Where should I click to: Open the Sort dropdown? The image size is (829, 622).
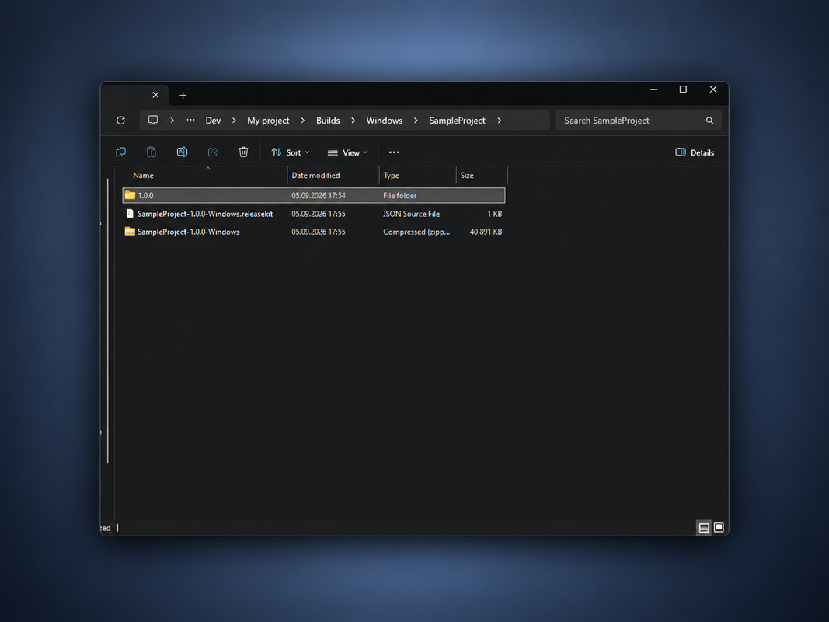[x=291, y=152]
